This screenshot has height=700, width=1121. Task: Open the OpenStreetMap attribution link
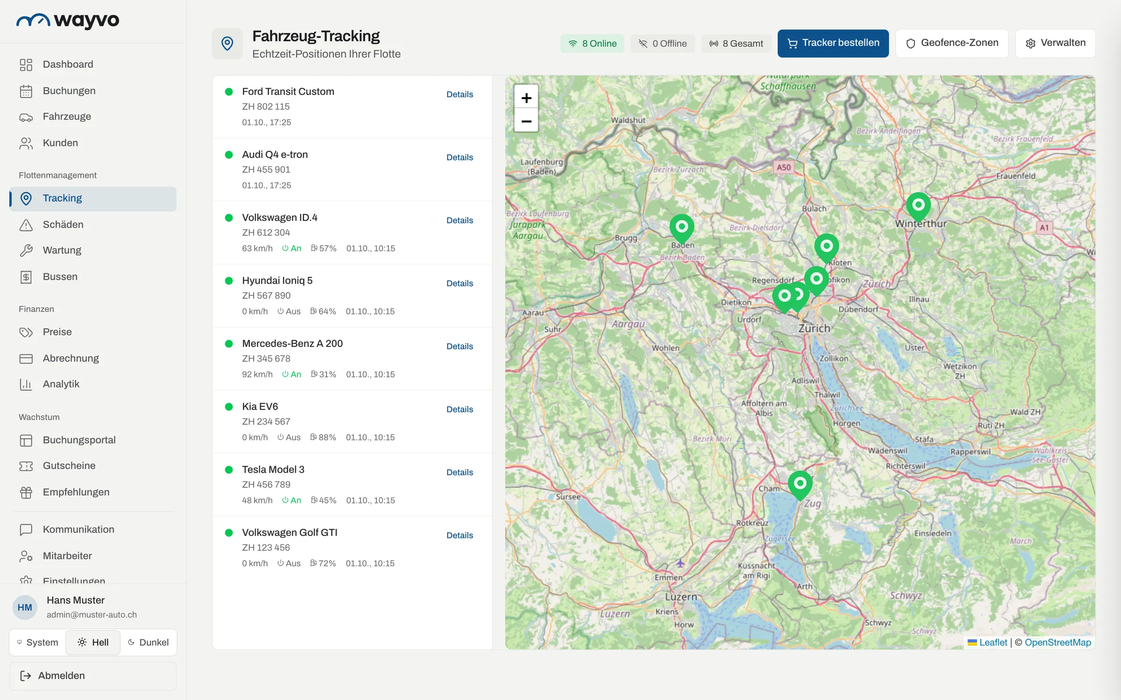(1058, 642)
